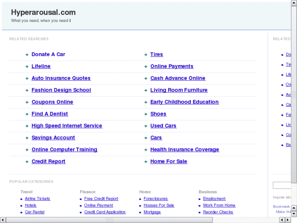Open the Lifeline related search
This screenshot has width=297, height=223.
pyautogui.click(x=41, y=66)
